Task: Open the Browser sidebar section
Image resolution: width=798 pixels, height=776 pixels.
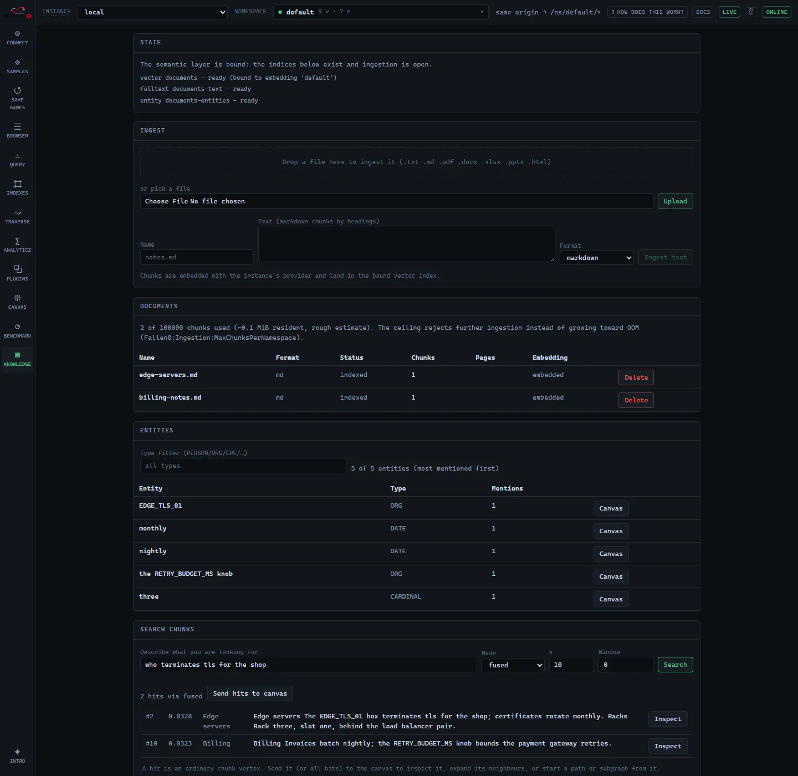Action: (17, 131)
